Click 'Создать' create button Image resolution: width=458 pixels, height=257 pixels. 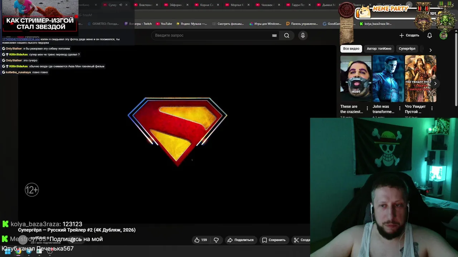coord(409,35)
